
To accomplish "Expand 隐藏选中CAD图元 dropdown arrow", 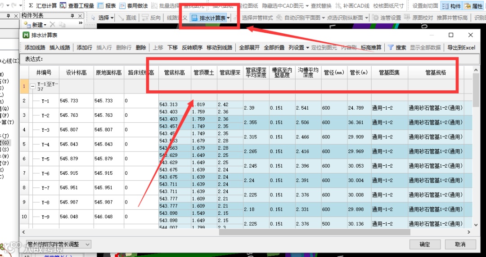I will tap(307, 6).
